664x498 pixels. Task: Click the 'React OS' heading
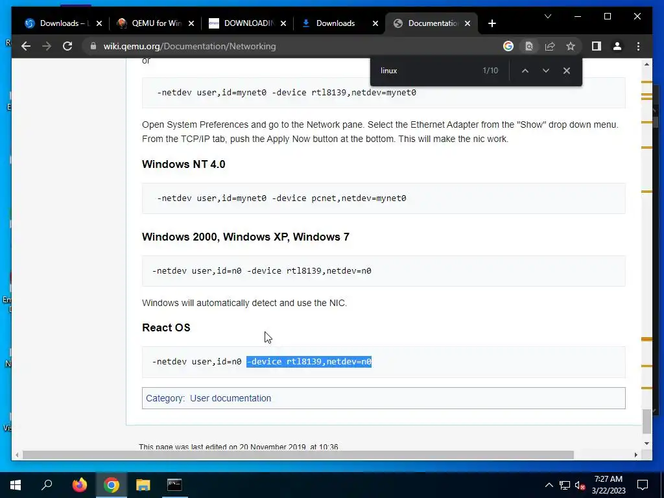[166, 327]
